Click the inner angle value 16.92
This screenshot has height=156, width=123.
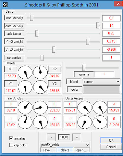[11, 125]
